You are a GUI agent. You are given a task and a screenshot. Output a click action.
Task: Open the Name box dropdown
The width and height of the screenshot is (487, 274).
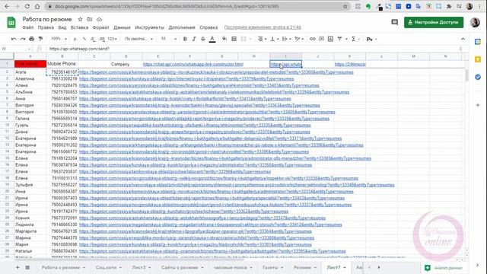coord(29,49)
